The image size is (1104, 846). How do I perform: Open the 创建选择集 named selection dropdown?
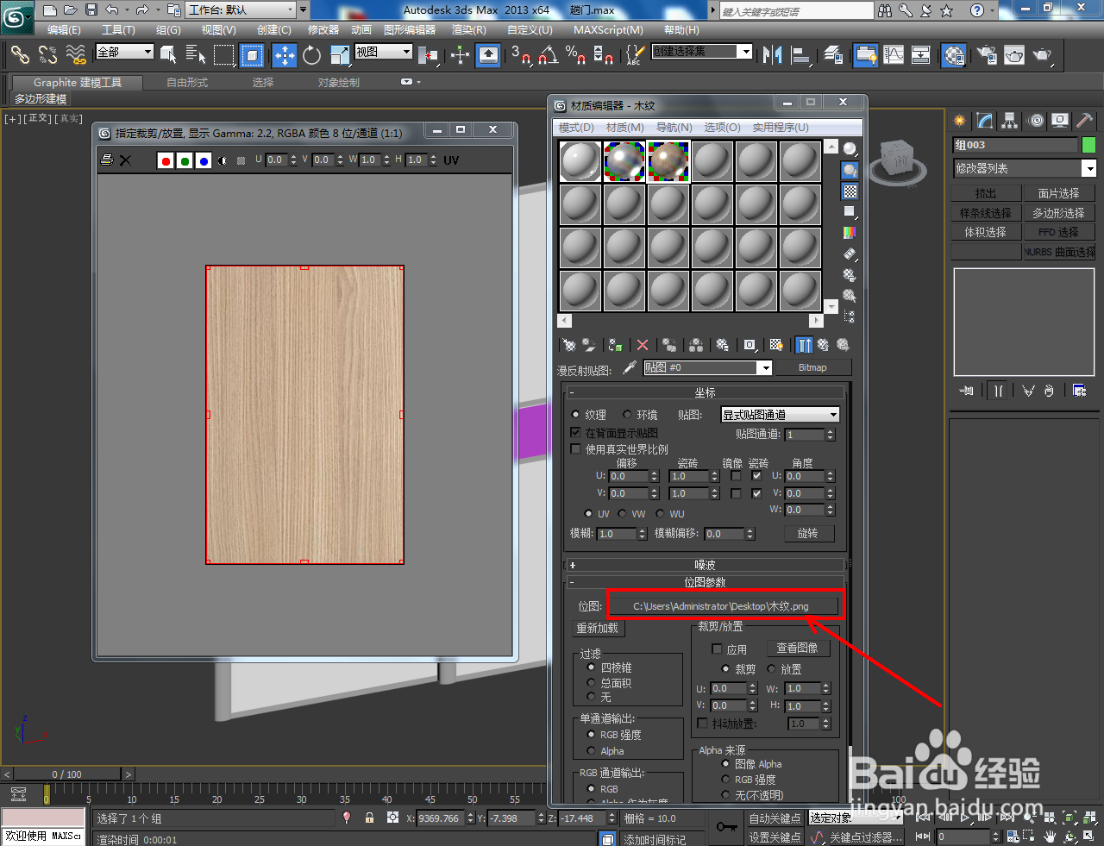coord(745,52)
